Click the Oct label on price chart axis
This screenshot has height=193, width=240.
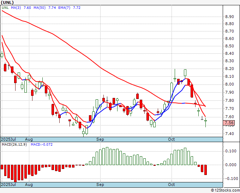[172, 139]
